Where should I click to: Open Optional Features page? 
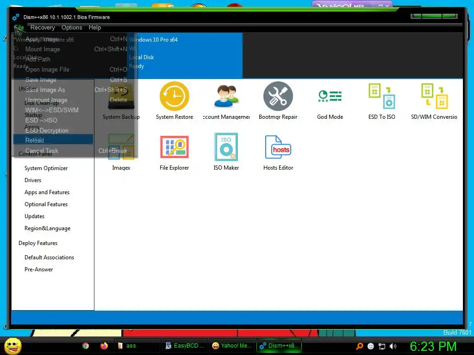[46, 204]
